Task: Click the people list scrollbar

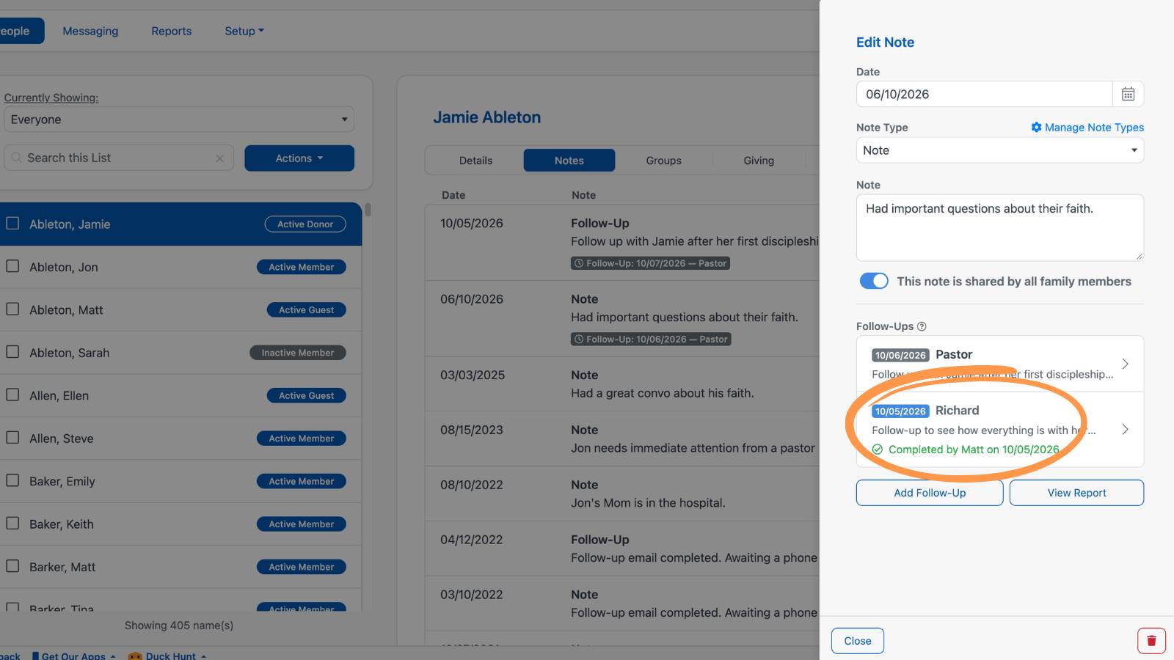Action: 368,210
